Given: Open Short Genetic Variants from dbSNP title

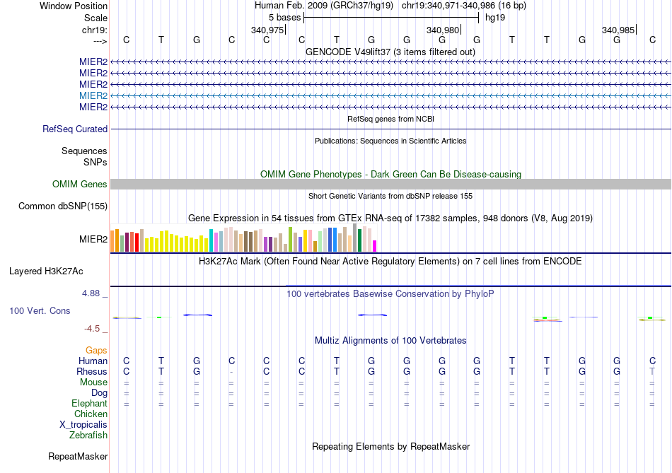Looking at the screenshot, I should 390,196.
